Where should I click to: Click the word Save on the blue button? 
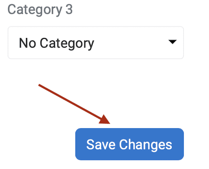tap(101, 144)
